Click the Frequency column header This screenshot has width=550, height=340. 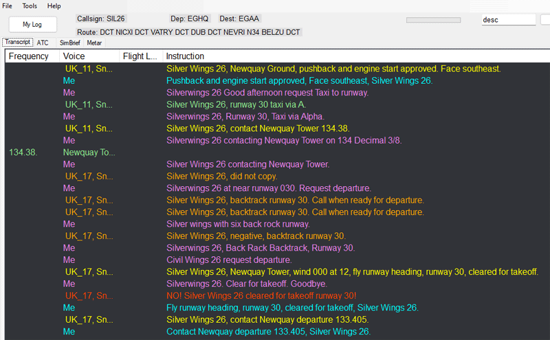[x=29, y=56]
